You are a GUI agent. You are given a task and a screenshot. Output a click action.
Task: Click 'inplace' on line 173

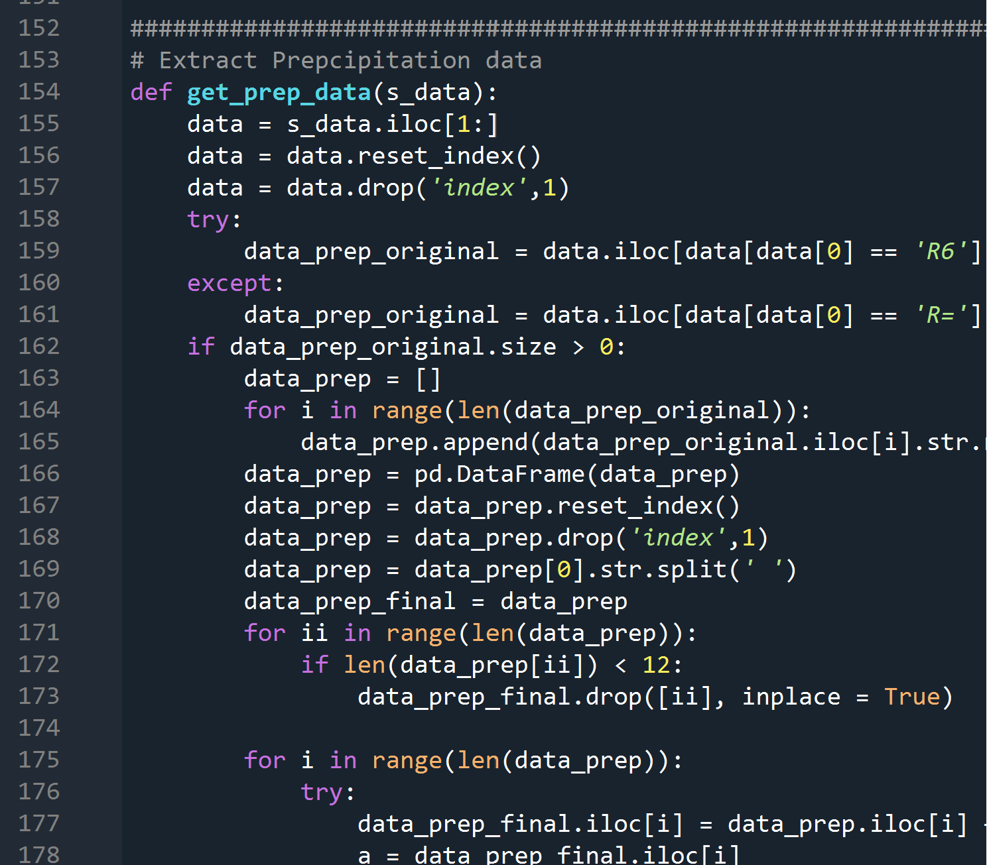click(x=791, y=697)
